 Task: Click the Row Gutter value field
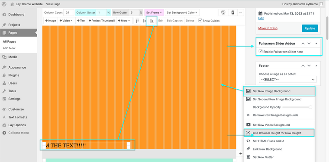134,12
